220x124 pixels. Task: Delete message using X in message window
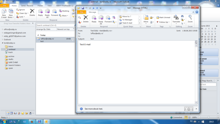pyautogui.click(x=86, y=19)
